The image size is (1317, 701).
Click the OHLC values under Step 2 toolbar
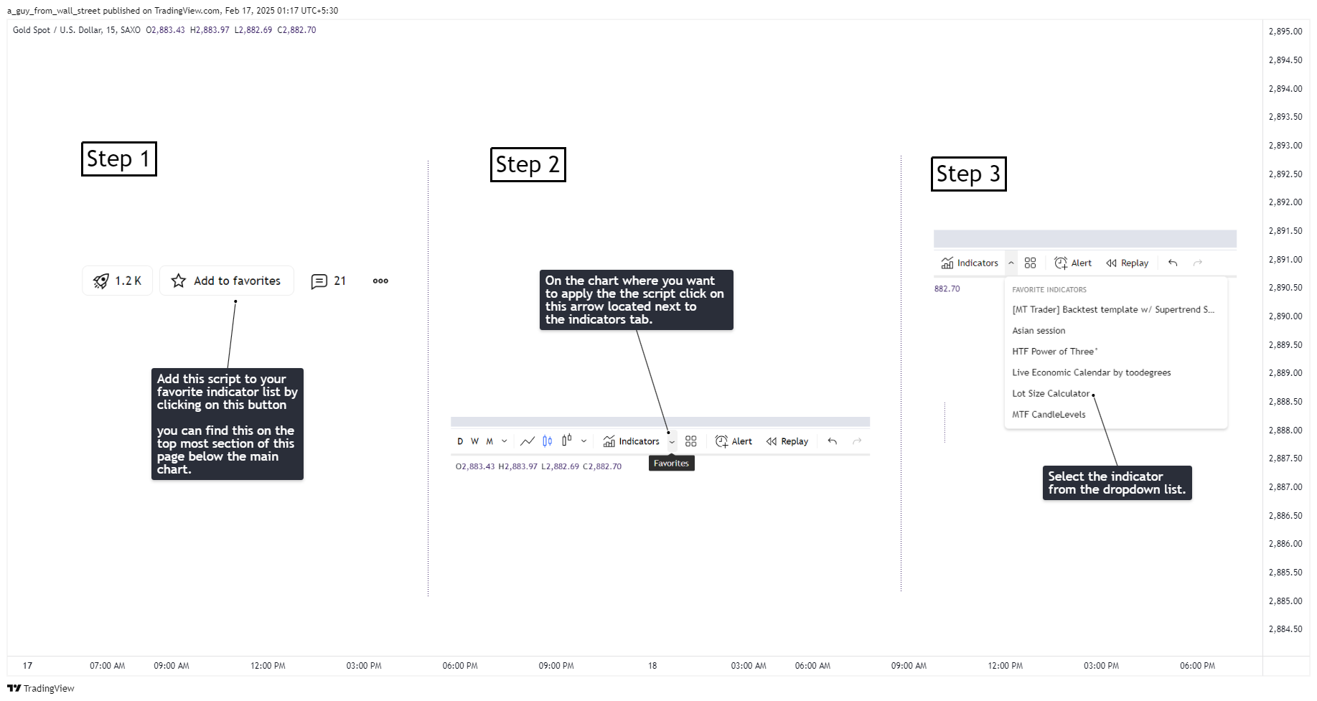(539, 466)
